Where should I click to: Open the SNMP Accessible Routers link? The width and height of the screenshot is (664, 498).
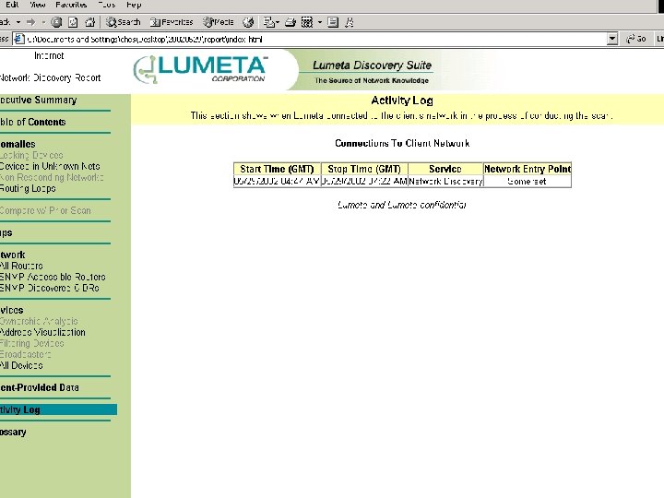[53, 277]
